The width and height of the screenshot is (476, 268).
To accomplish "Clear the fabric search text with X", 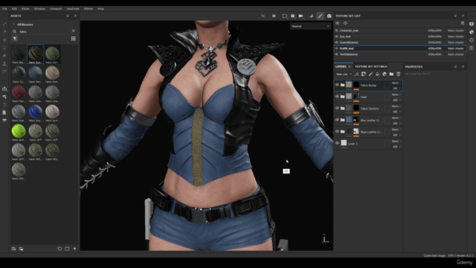I will click(73, 31).
